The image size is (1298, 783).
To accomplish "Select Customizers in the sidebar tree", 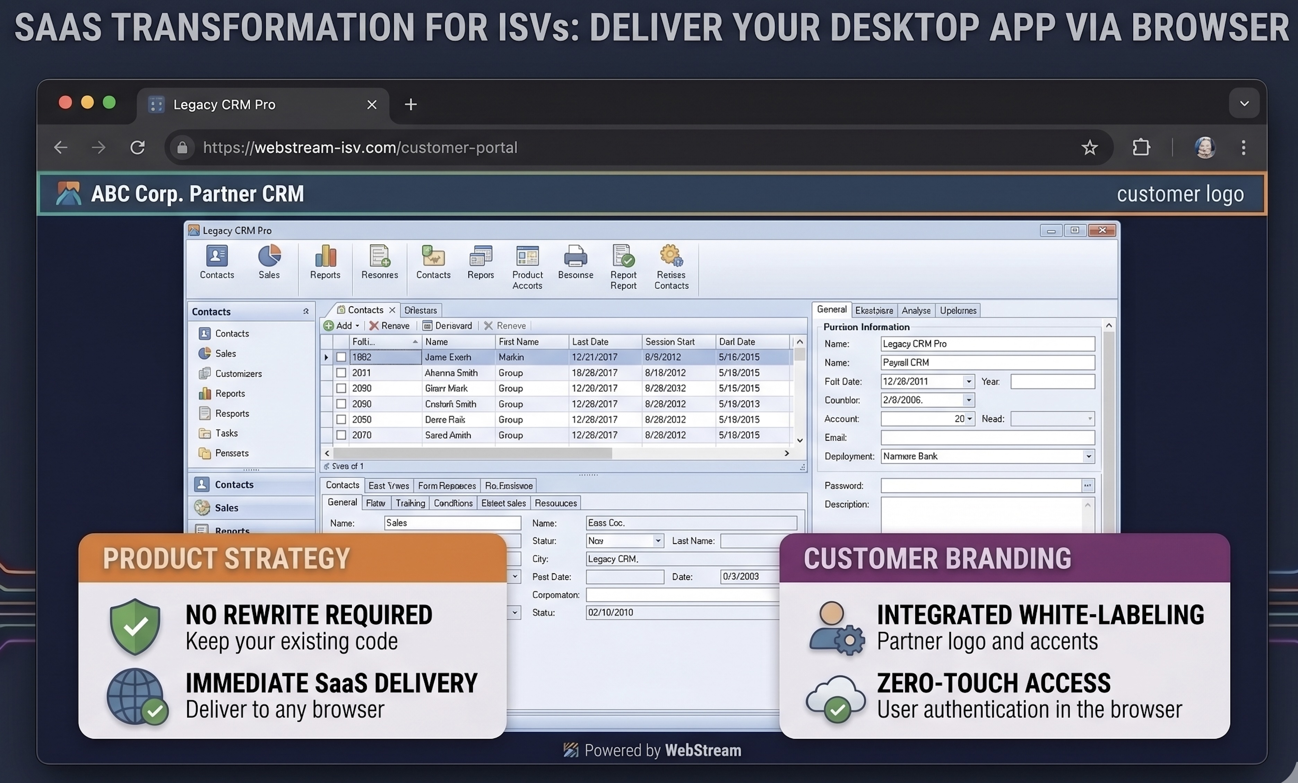I will pyautogui.click(x=230, y=373).
